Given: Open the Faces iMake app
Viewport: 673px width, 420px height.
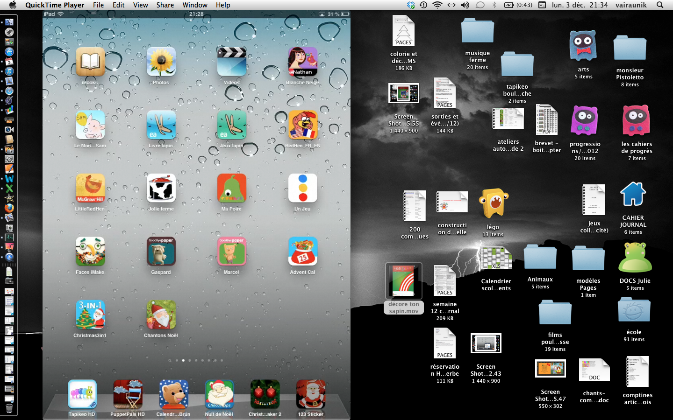Looking at the screenshot, I should point(90,251).
